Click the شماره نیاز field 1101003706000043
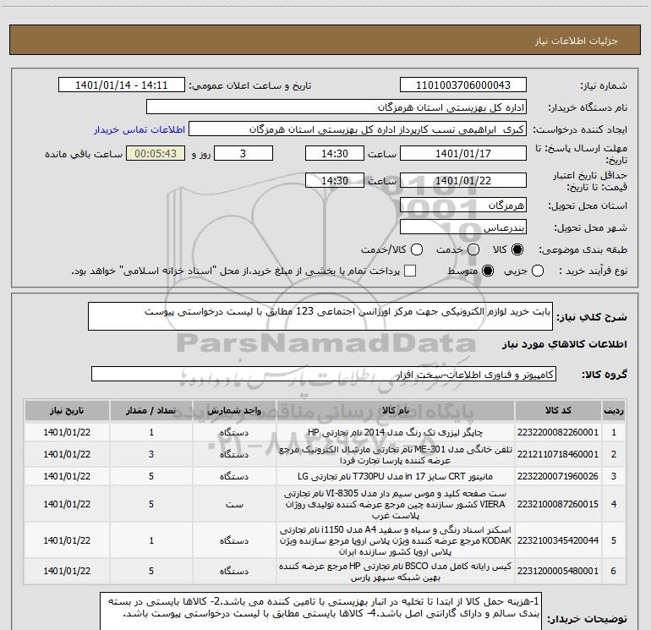Screen dimensions: 651x630 [463, 85]
